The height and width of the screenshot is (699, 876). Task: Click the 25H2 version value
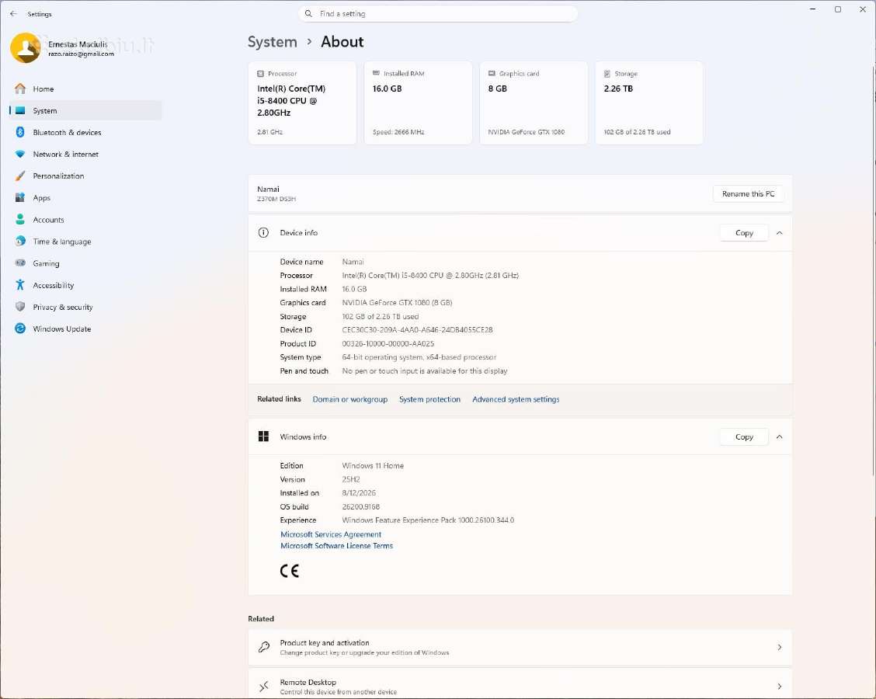point(351,479)
